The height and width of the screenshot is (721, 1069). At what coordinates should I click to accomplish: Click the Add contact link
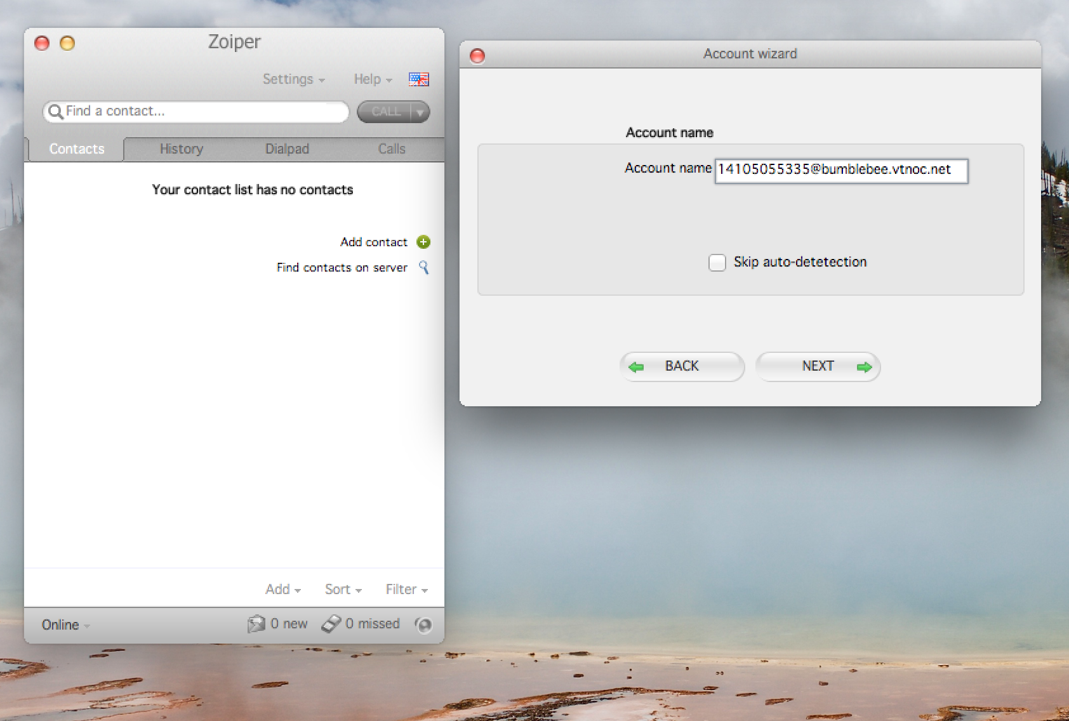[373, 242]
